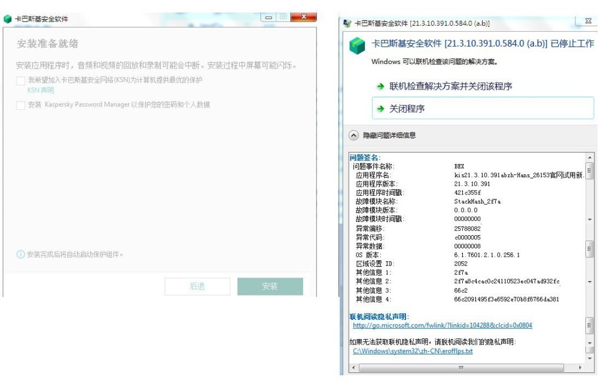This screenshot has width=598, height=385.
Task: Select StackHash_2f7a module name value
Action: click(x=477, y=201)
